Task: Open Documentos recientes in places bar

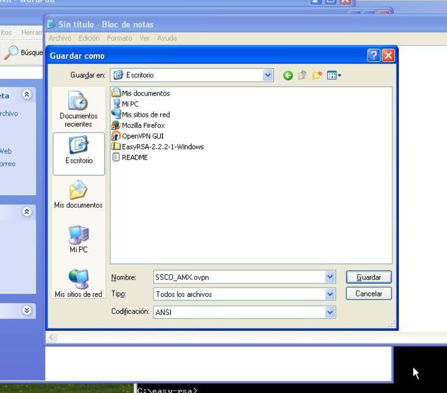Action: coord(78,109)
